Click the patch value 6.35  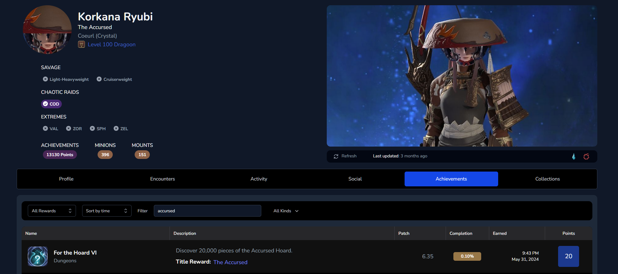tap(428, 256)
